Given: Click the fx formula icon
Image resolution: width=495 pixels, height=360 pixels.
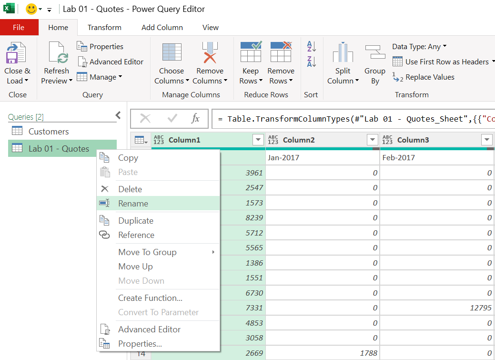Looking at the screenshot, I should pyautogui.click(x=195, y=119).
